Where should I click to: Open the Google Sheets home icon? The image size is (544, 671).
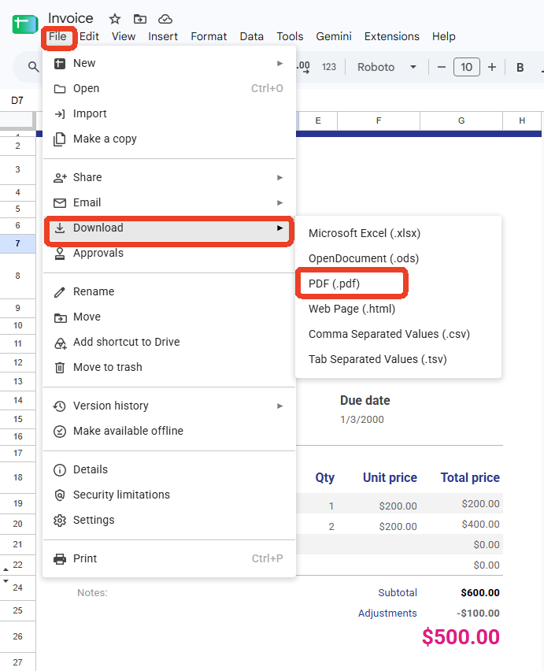coord(25,24)
